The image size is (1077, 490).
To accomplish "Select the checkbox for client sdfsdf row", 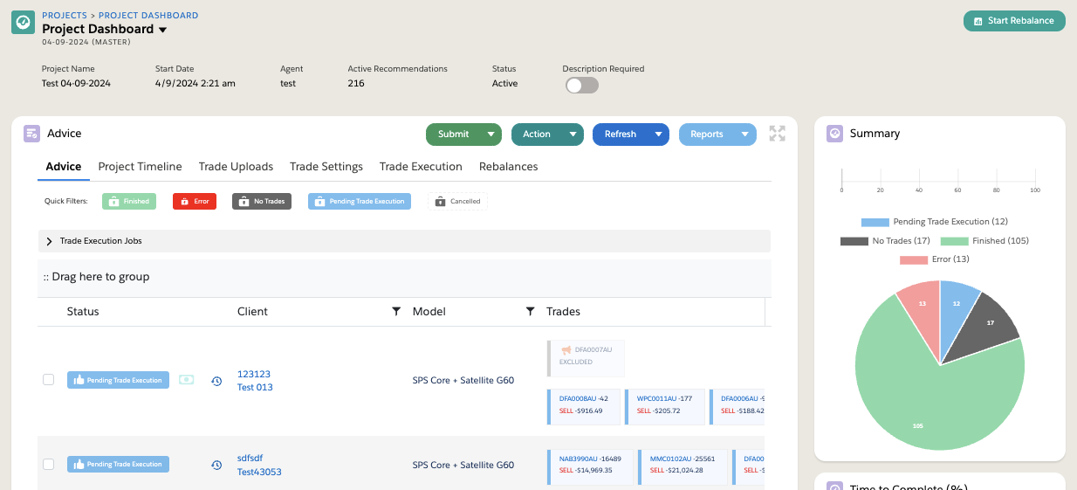I will (x=49, y=464).
